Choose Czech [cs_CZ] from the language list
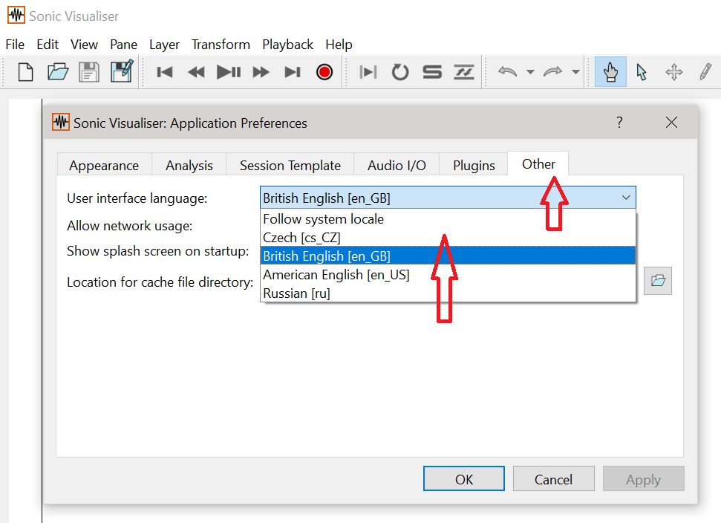The width and height of the screenshot is (721, 523). (x=448, y=238)
